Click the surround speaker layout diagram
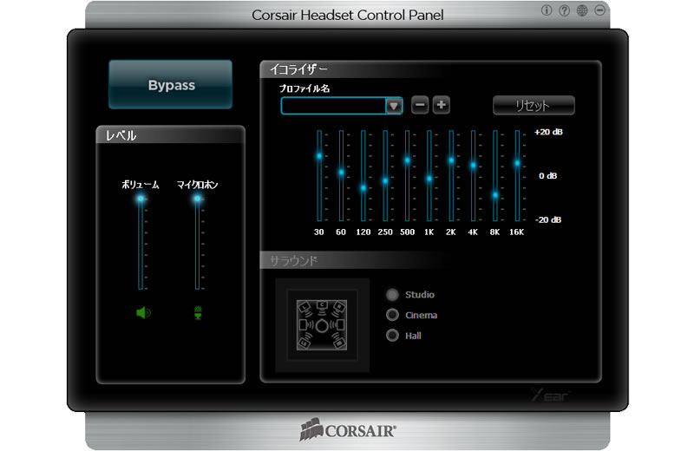 coord(322,325)
